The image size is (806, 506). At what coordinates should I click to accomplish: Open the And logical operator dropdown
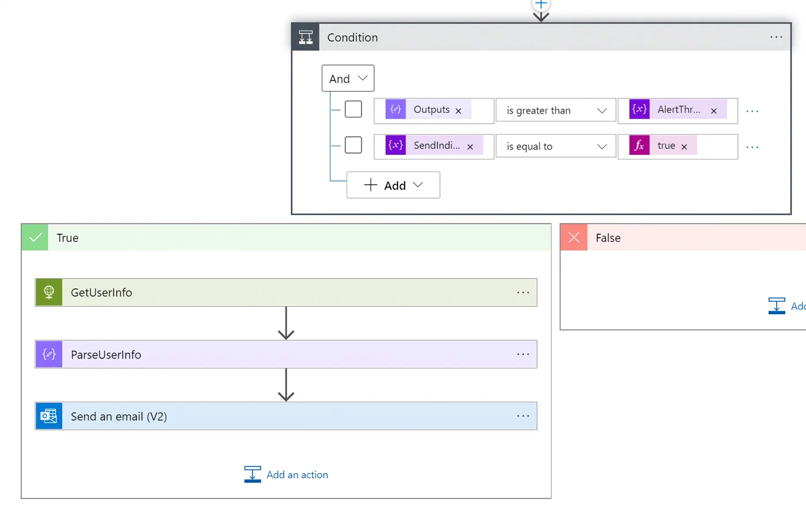click(348, 78)
